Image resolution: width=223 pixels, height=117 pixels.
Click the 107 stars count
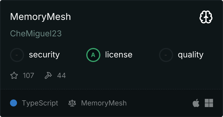(28, 76)
